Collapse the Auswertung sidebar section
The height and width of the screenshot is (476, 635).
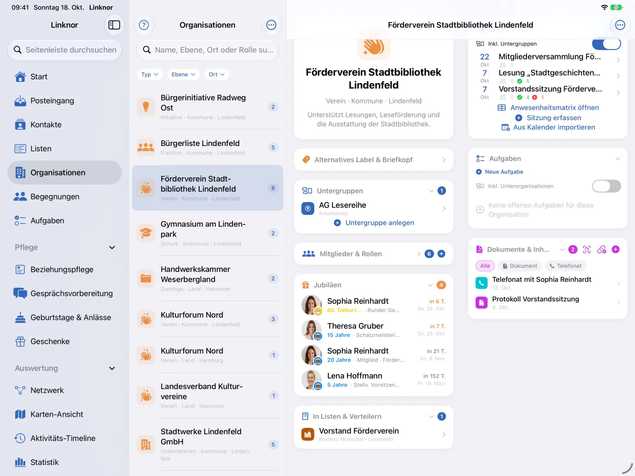click(112, 369)
